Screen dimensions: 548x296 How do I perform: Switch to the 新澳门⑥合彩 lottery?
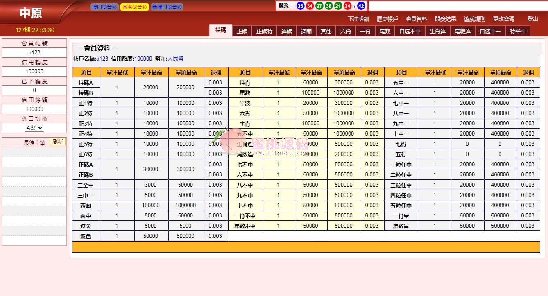coord(167,7)
